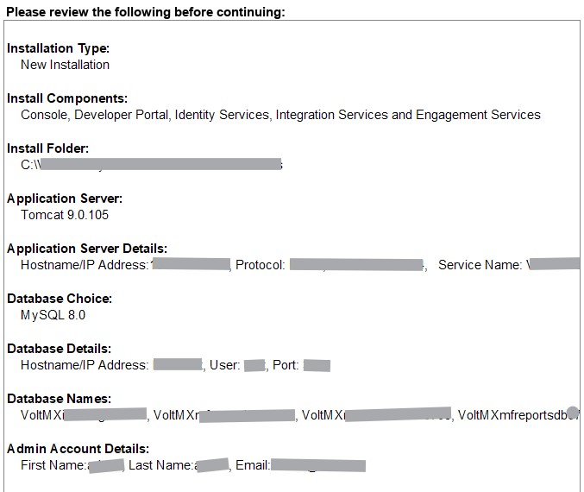
Task: Click the Protocol field in server details
Action: pyautogui.click(x=261, y=265)
